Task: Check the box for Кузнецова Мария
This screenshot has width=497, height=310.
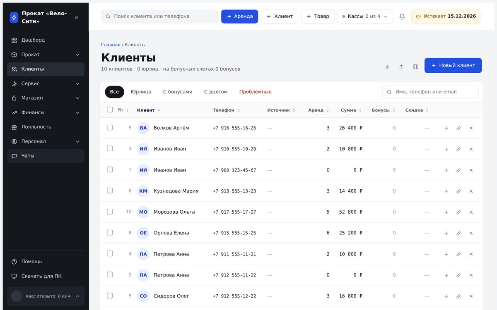Action: tap(110, 191)
